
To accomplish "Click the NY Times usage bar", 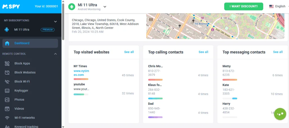I will pyautogui.click(x=81, y=79).
